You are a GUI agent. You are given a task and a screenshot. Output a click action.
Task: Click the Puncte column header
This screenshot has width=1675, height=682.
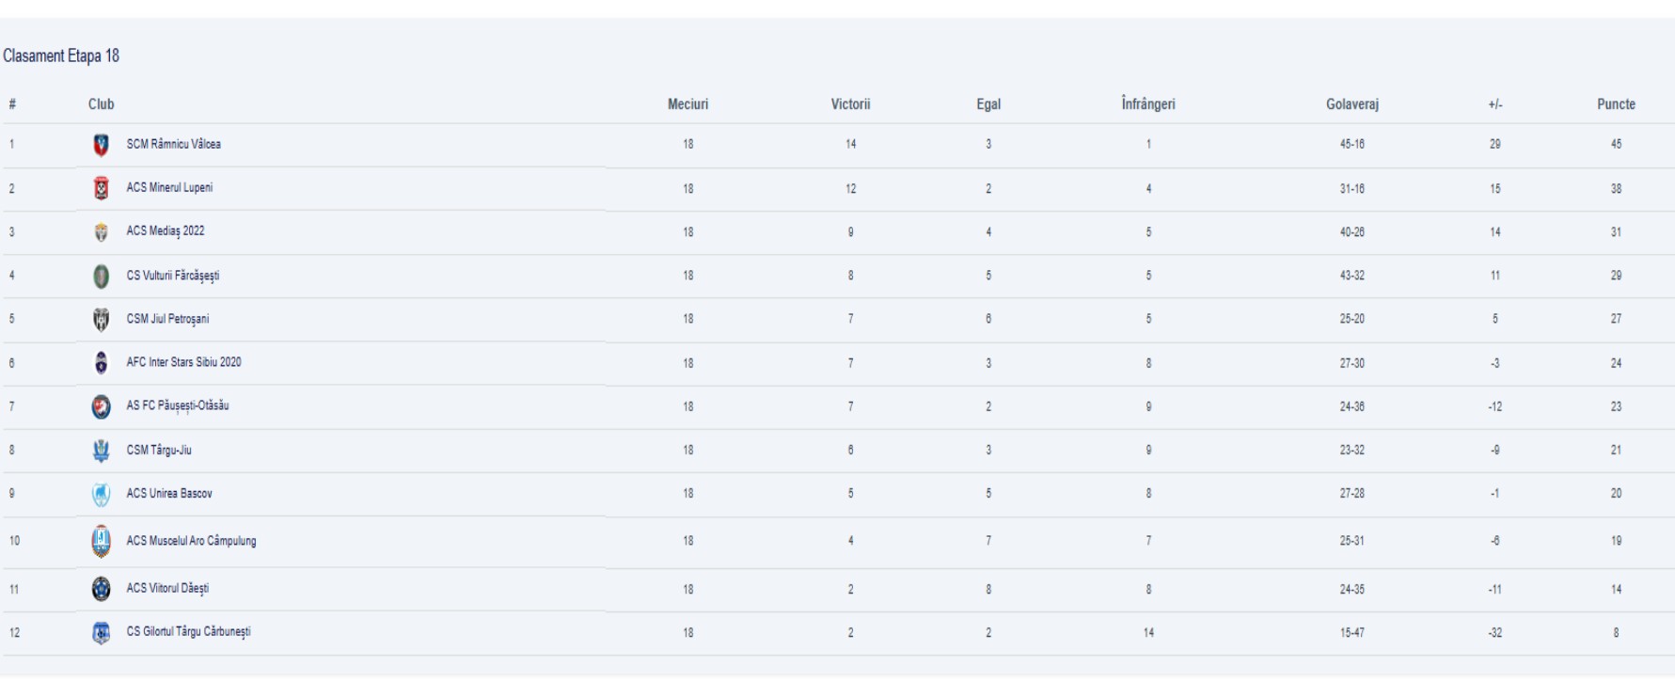coord(1616,104)
